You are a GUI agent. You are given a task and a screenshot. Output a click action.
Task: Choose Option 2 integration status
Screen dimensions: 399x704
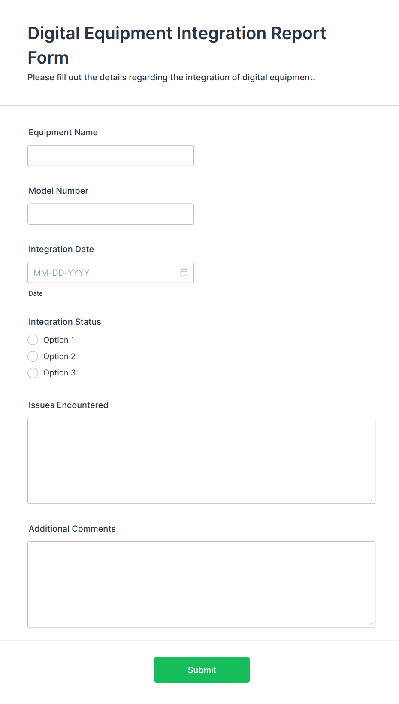pyautogui.click(x=33, y=357)
